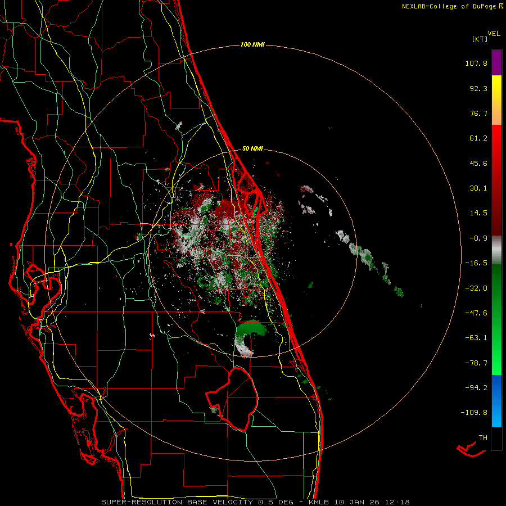Click the 50 NMI range ring label
Viewport: 506px width, 506px height.
(x=252, y=149)
